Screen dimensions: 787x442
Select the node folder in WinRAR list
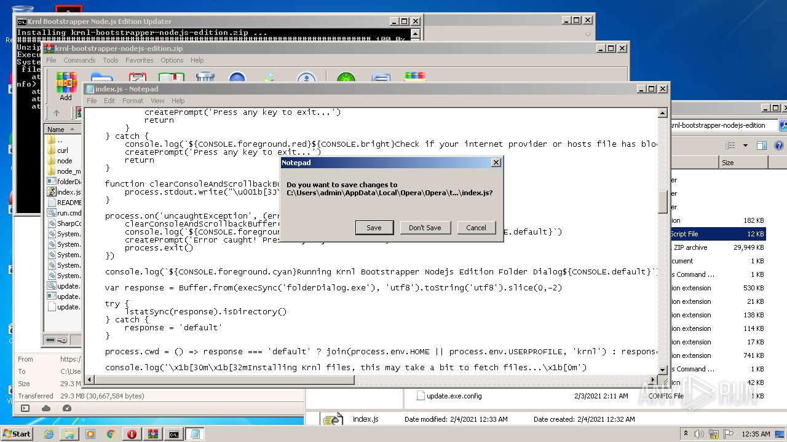tap(64, 161)
